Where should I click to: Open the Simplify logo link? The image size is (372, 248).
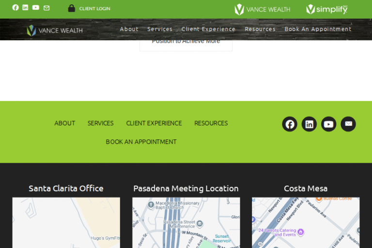[326, 9]
